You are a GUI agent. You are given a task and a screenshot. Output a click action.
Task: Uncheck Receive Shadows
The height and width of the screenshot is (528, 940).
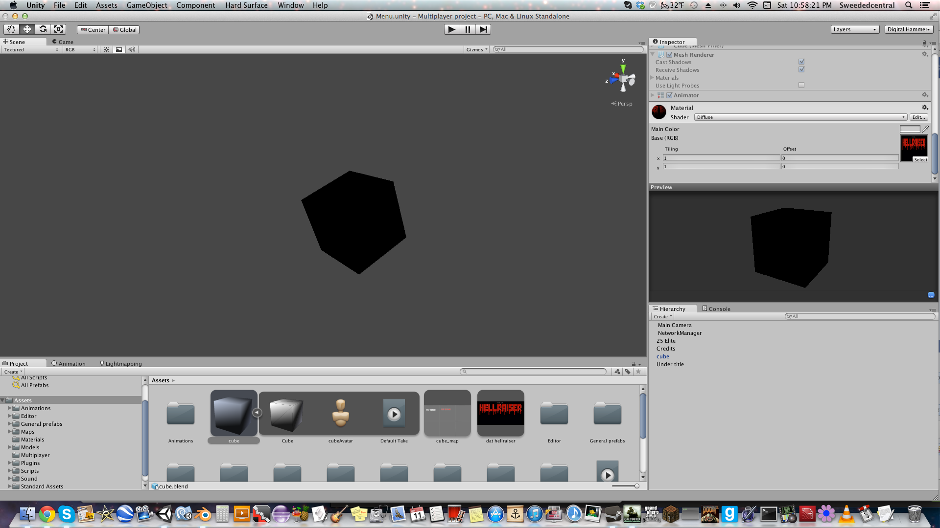coord(801,69)
